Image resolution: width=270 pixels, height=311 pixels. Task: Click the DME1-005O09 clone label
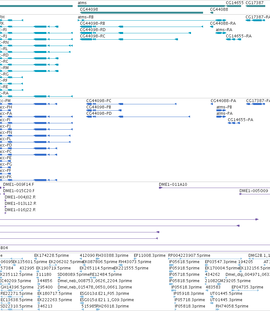(x=254, y=191)
